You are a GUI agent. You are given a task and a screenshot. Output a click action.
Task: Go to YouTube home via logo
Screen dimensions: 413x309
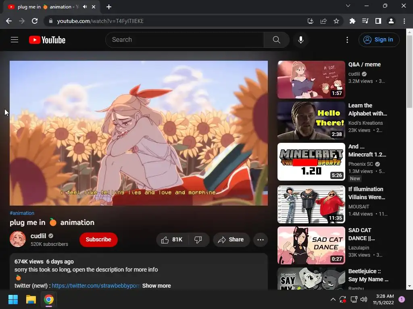point(47,40)
